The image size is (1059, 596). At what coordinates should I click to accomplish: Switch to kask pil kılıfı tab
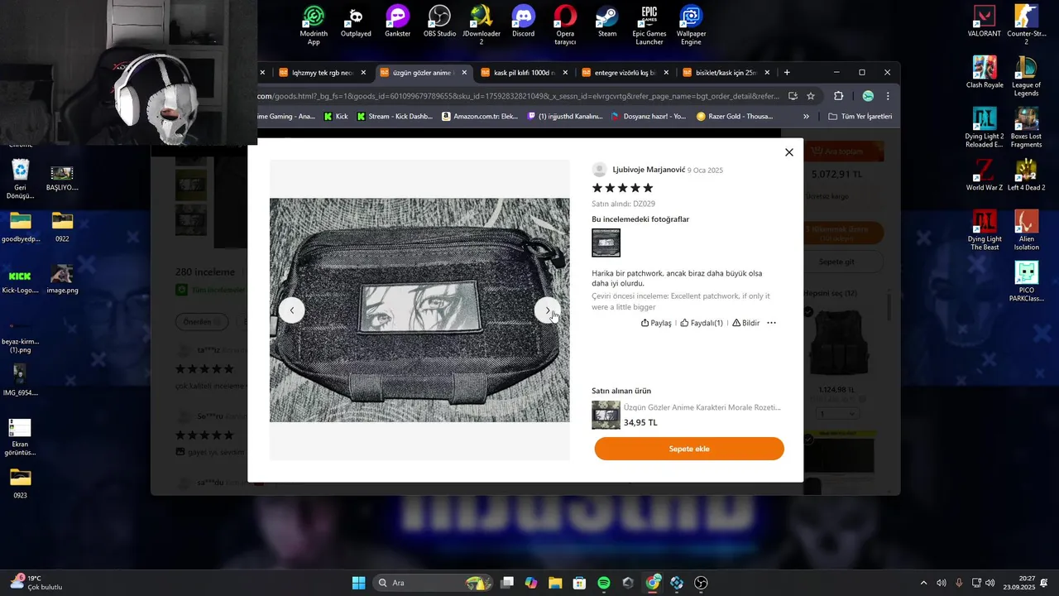[524, 73]
